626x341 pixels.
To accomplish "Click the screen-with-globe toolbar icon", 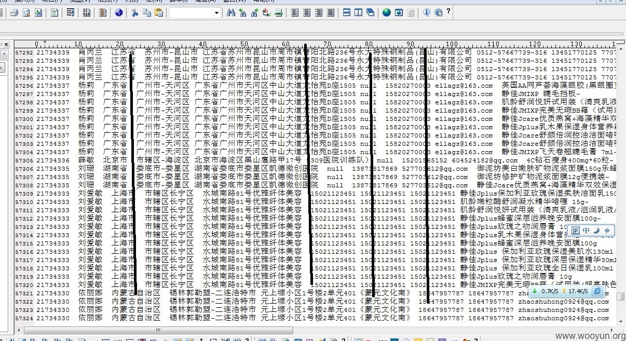I will (399, 12).
